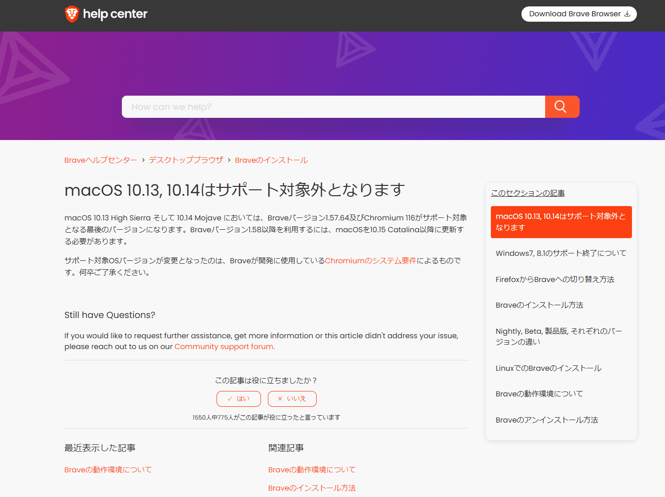Click the Brave lion logo icon
Image resolution: width=665 pixels, height=497 pixels.
click(72, 14)
